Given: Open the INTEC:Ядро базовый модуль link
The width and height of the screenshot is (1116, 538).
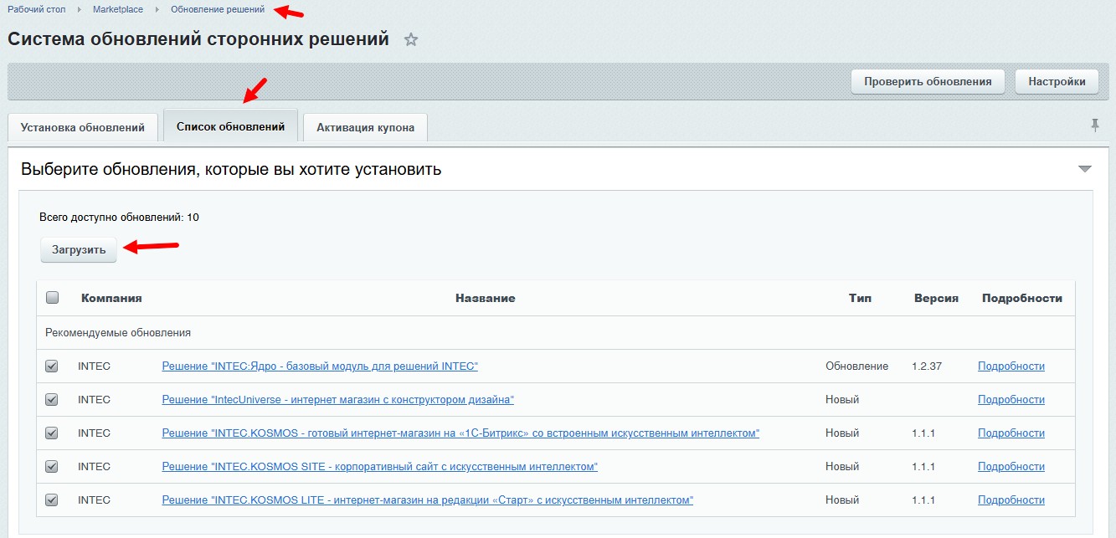Looking at the screenshot, I should [320, 366].
